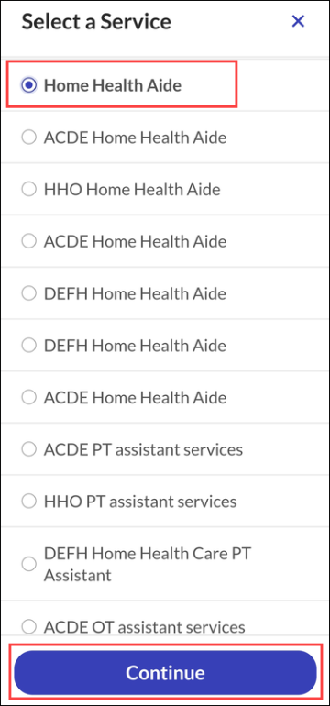330x706 pixels.
Task: Select the second DEFH Home Health Aide radio
Action: (x=28, y=346)
